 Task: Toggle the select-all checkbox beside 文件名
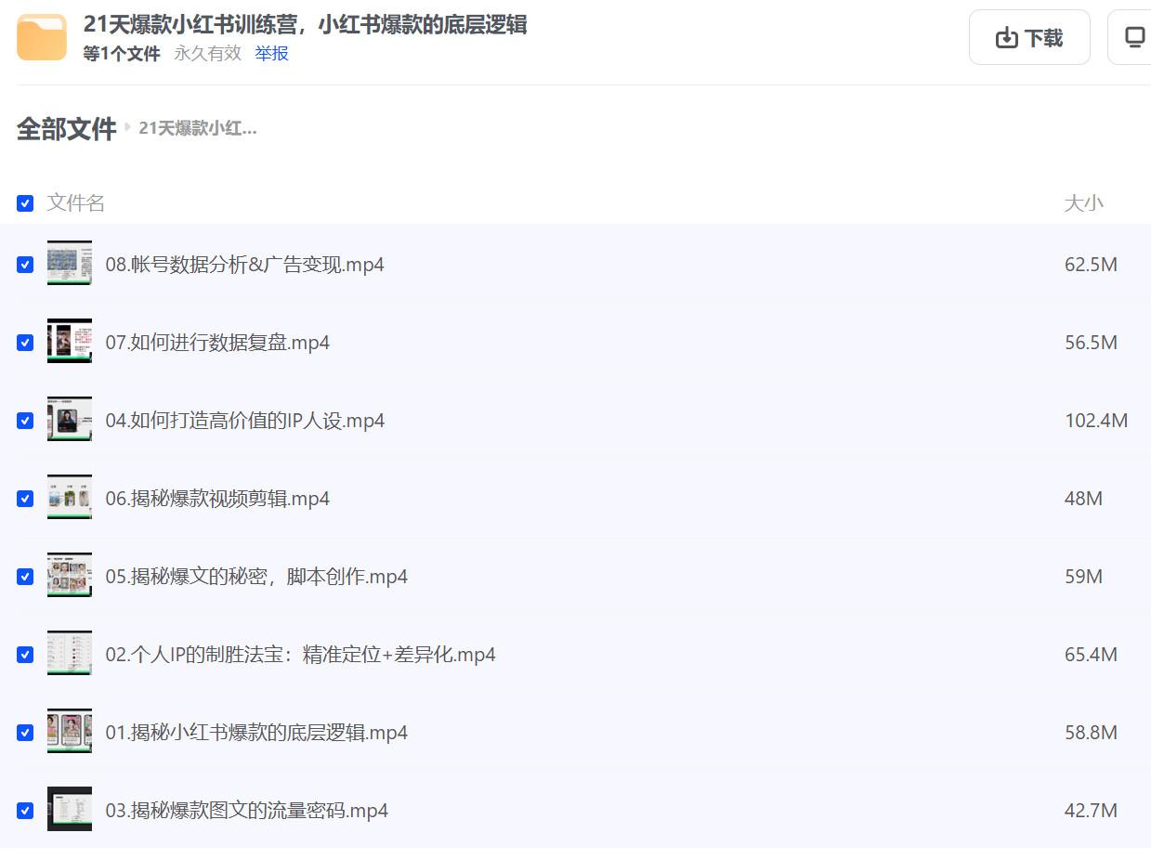coord(25,203)
